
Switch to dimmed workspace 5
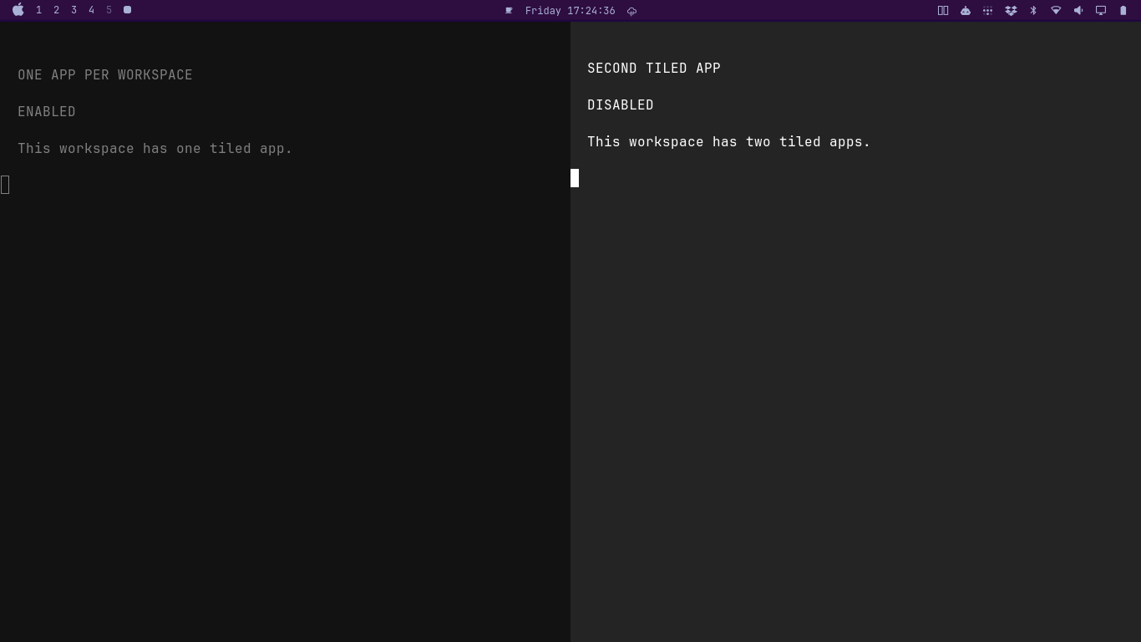[x=109, y=10]
